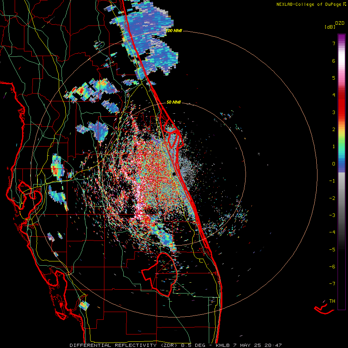Click the "TH" threshold label on scale

point(332,301)
